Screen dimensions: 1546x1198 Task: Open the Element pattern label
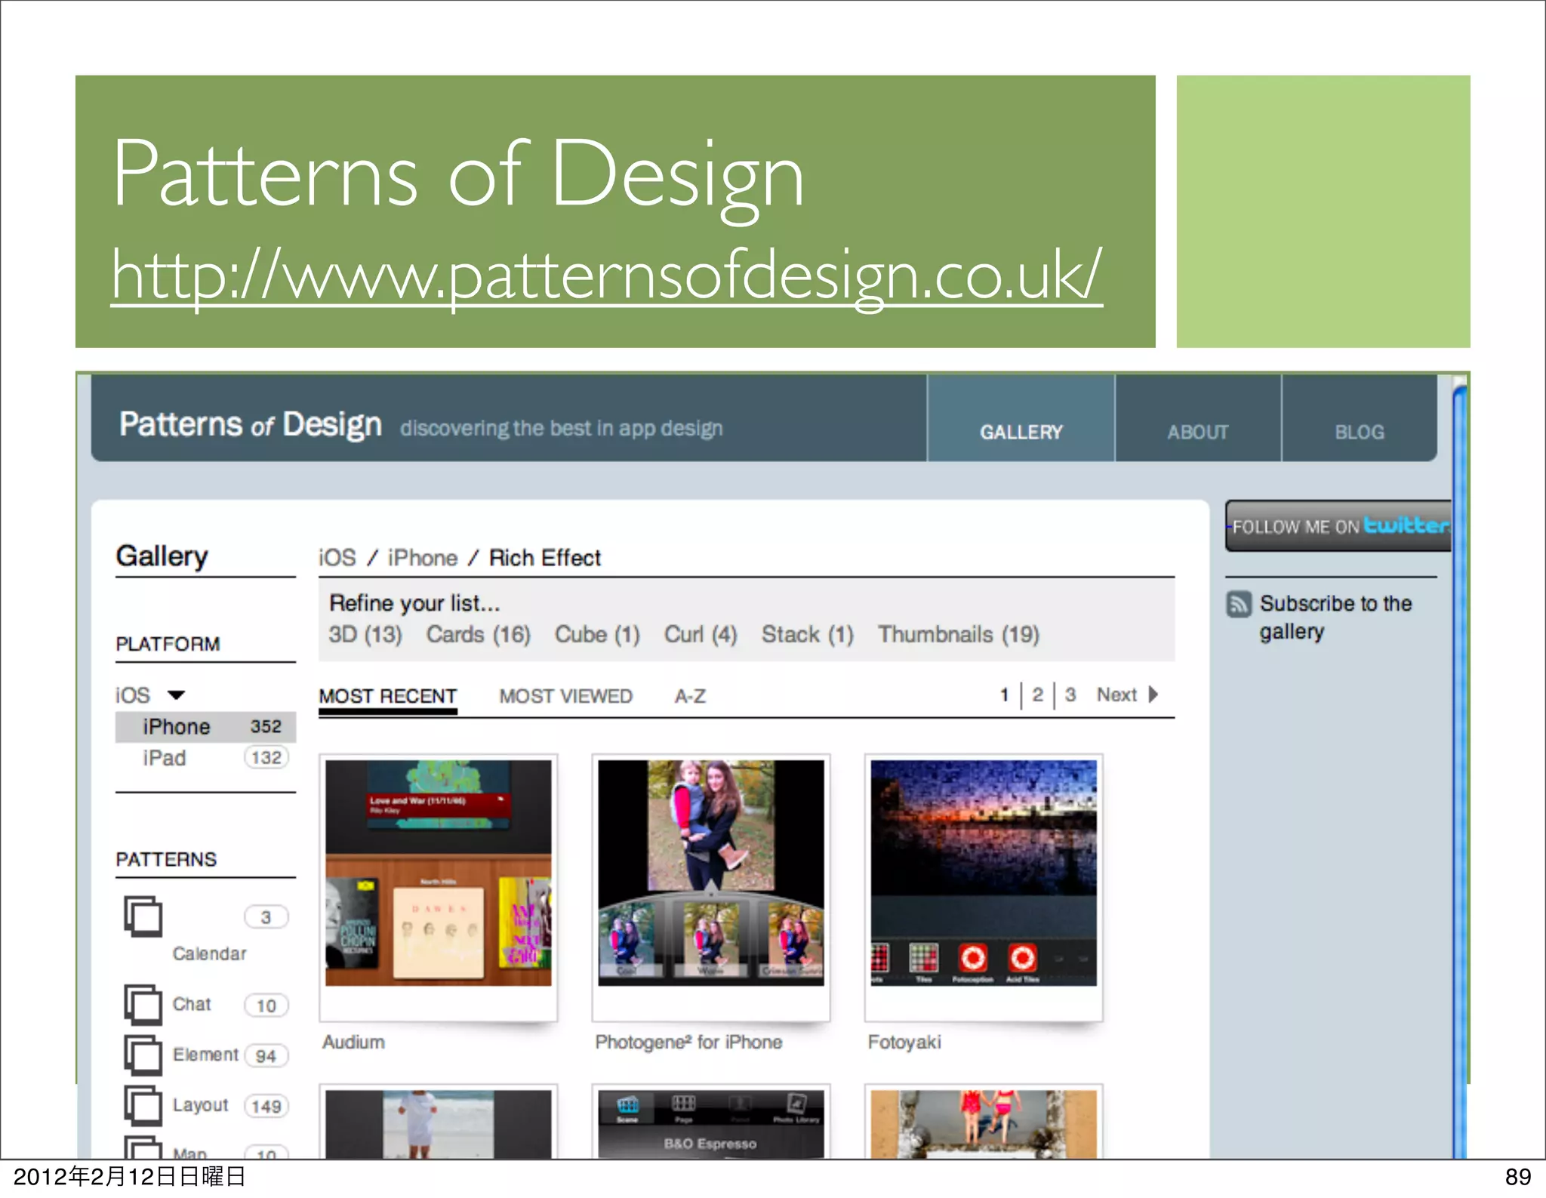205,1055
